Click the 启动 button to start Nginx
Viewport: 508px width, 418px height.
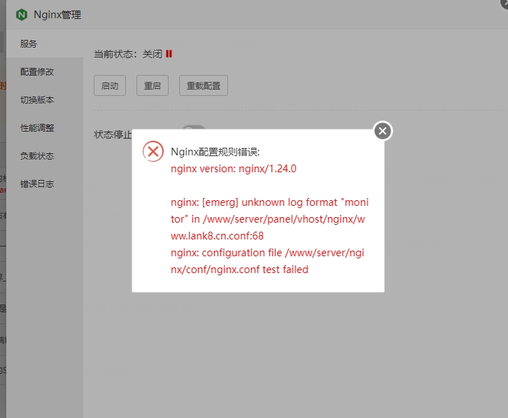pos(110,85)
